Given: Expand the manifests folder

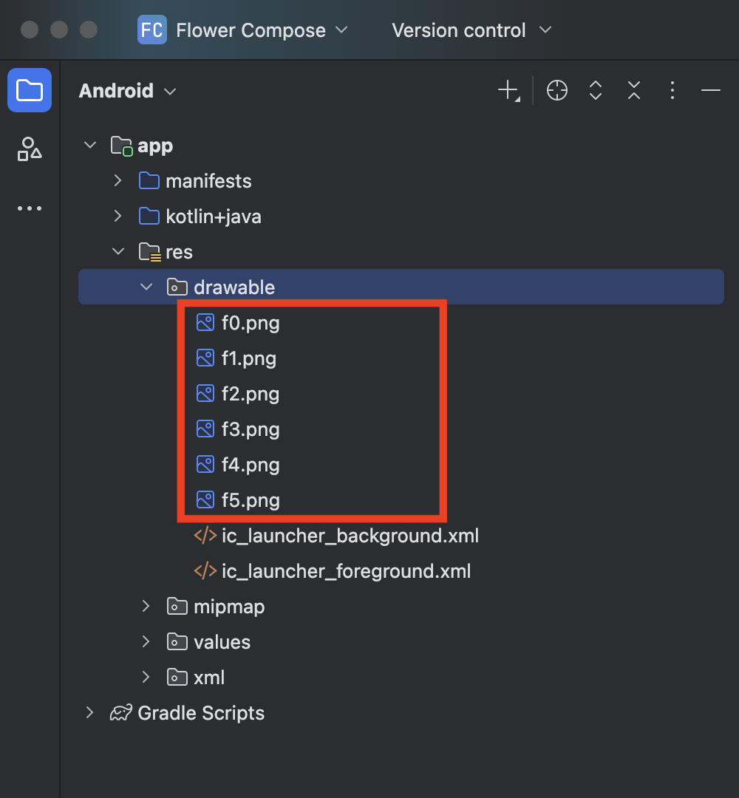Looking at the screenshot, I should pos(118,181).
